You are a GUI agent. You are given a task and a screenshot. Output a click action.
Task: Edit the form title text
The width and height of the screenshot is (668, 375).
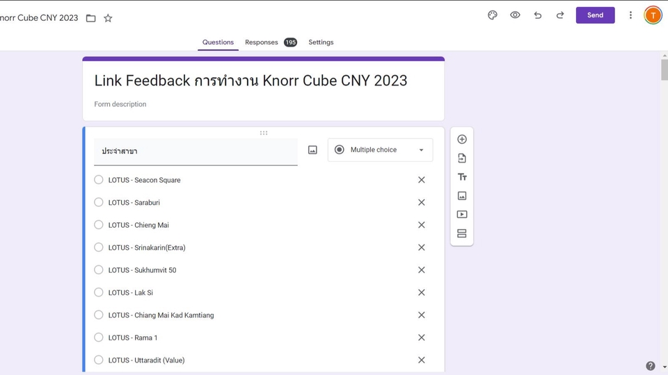pos(250,81)
